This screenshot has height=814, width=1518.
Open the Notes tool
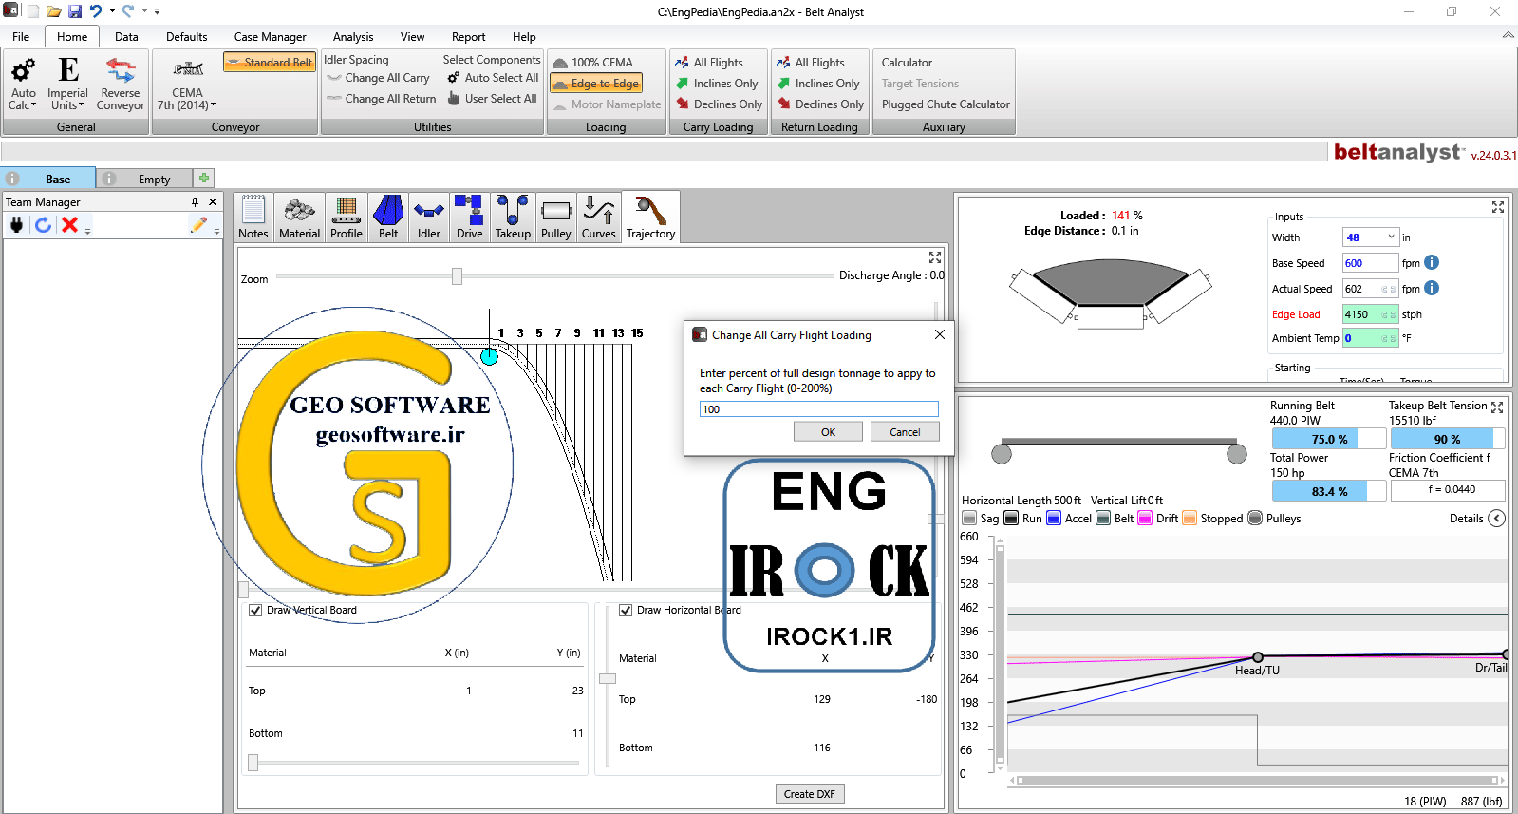[x=253, y=218]
